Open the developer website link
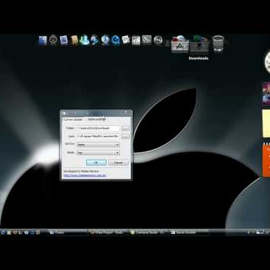The width and height of the screenshot is (270, 270). [85, 175]
